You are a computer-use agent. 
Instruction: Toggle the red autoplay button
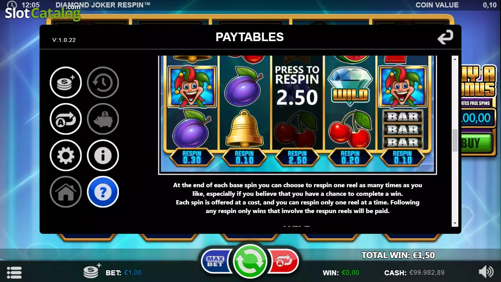coord(283,261)
